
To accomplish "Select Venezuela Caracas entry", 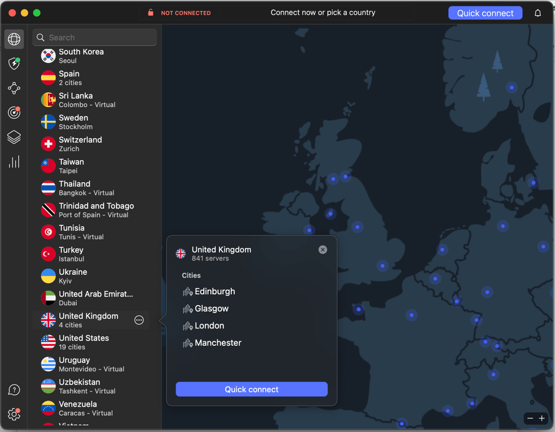I will pos(91,408).
